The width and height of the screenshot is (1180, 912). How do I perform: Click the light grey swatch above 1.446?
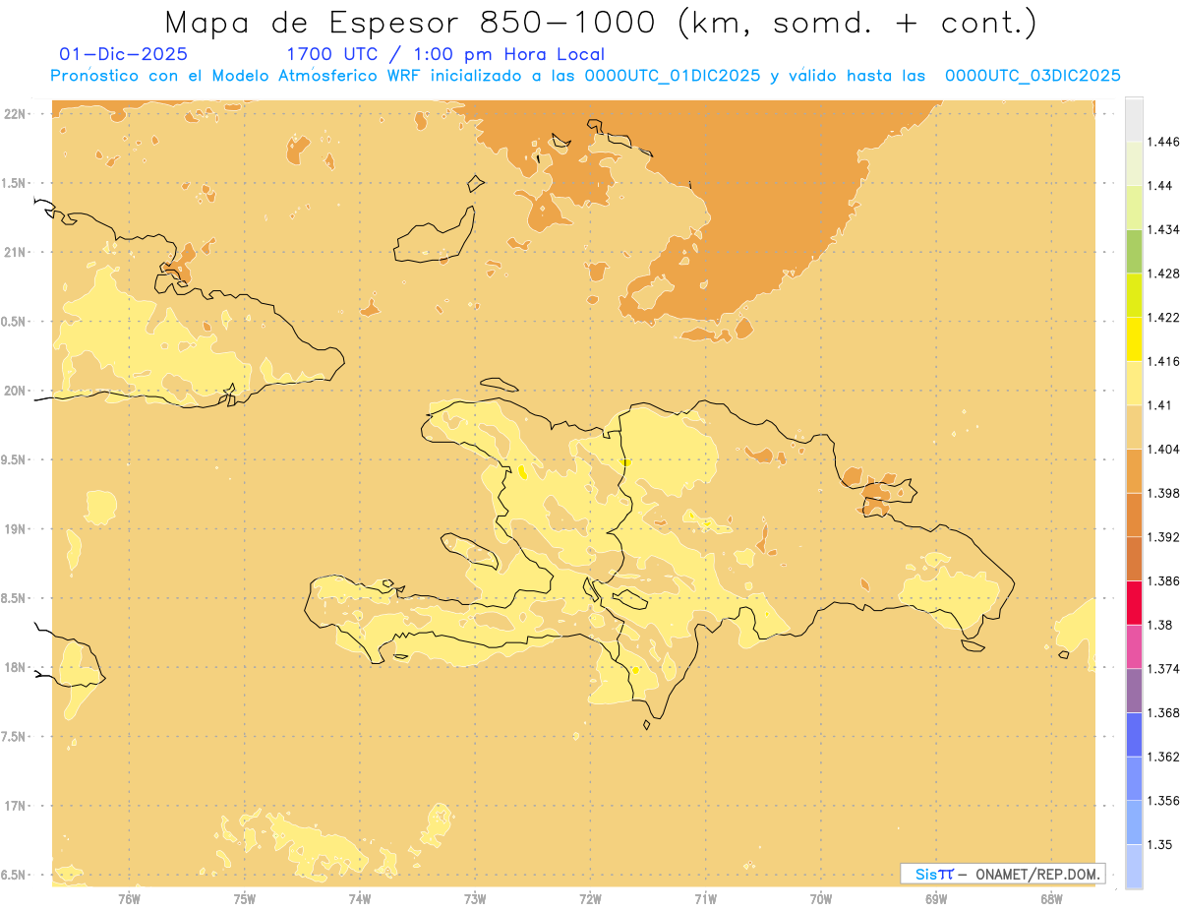pos(1134,119)
